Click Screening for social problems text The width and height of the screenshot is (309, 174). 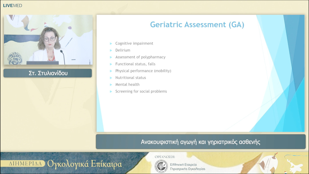141,92
